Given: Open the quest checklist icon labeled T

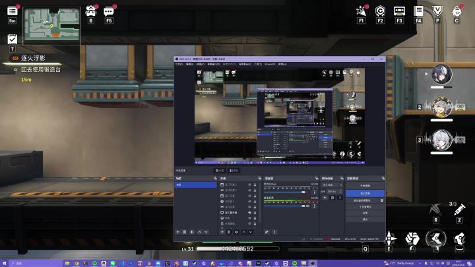Looking at the screenshot, I should pyautogui.click(x=13, y=39).
